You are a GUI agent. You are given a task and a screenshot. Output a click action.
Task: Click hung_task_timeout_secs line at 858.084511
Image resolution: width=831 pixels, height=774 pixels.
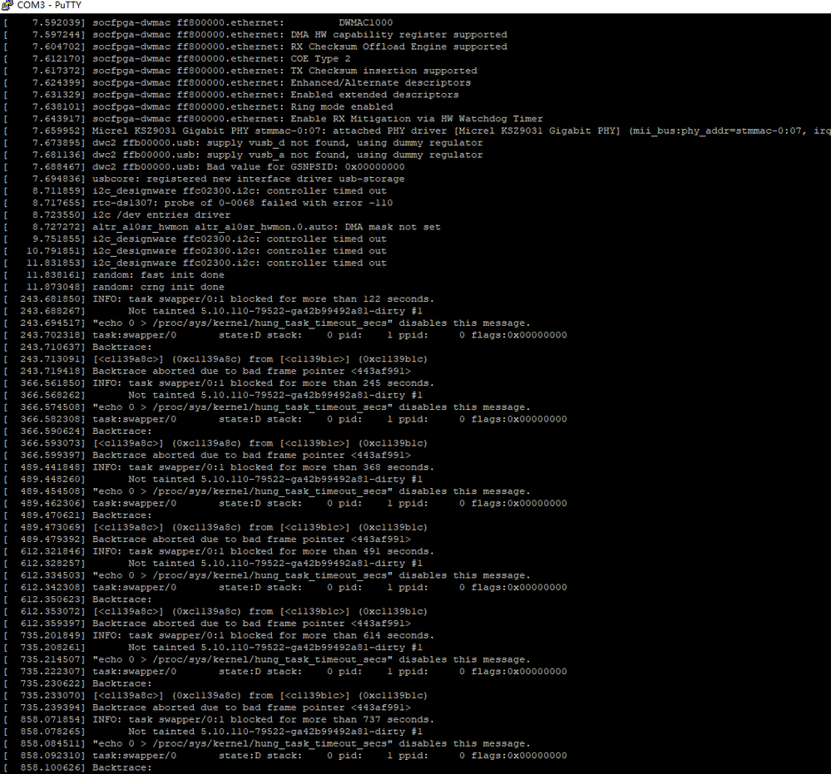267,743
